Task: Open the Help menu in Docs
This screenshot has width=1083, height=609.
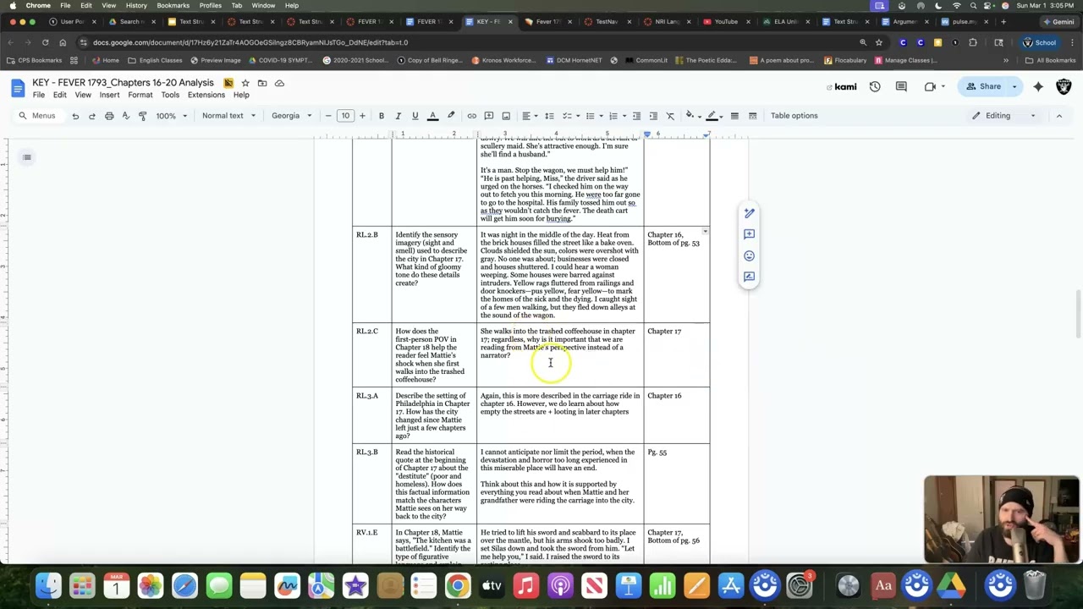Action: [x=241, y=95]
